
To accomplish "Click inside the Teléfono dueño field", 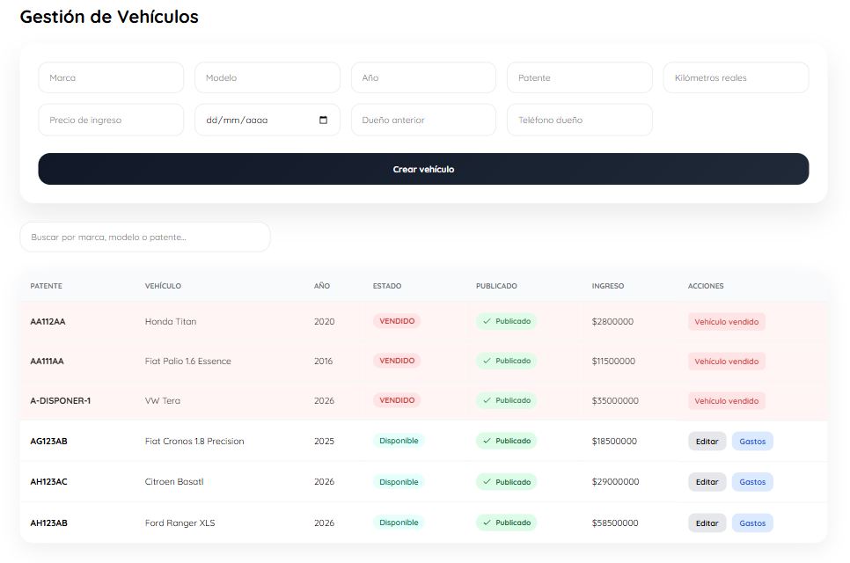I will [579, 120].
